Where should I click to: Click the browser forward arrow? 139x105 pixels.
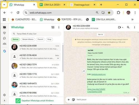pos(11,13)
